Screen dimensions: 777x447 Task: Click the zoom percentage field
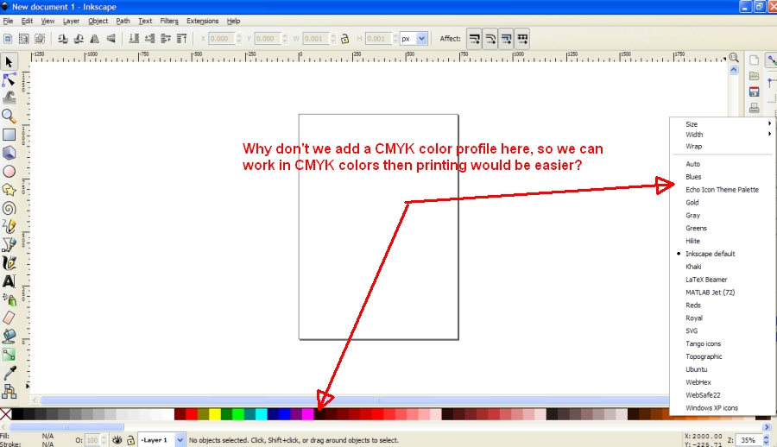pyautogui.click(x=747, y=440)
